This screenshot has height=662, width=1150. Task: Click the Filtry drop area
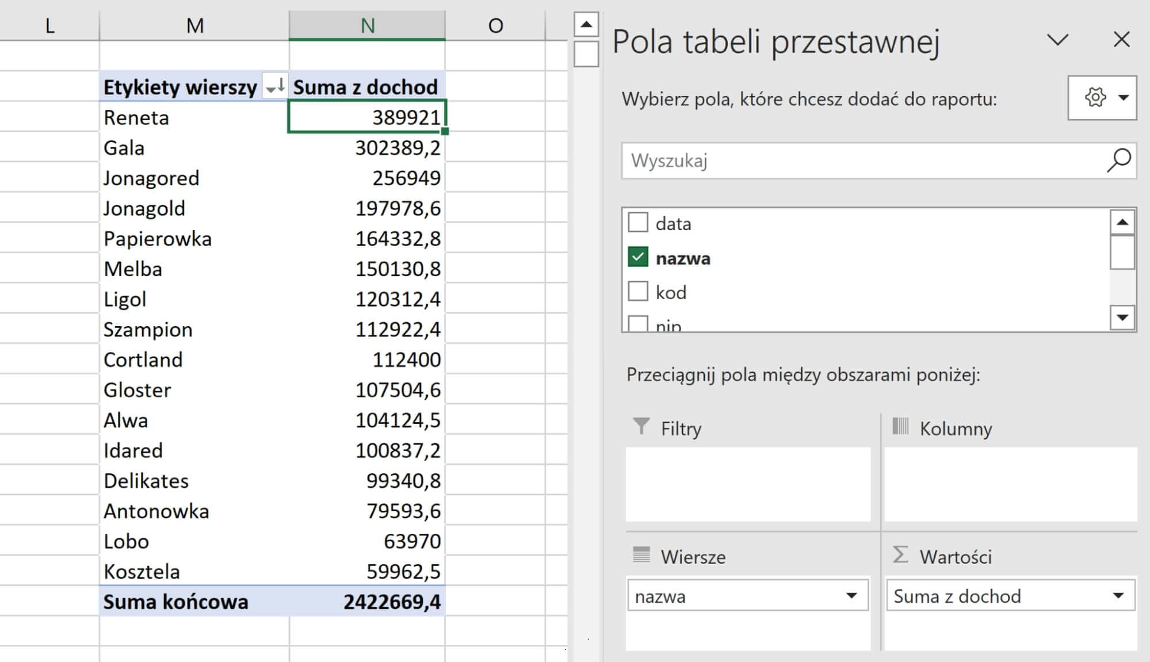748,484
